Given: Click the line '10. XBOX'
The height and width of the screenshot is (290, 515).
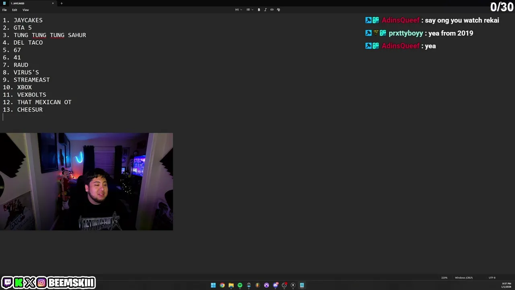Looking at the screenshot, I should 17,87.
